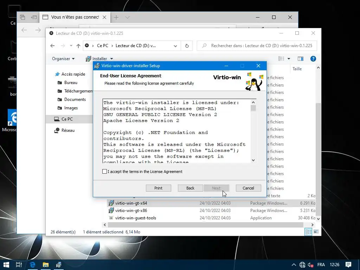Screen dimensions: 360x270
Task: Cancel the Virtio-win installer
Action: point(249,188)
